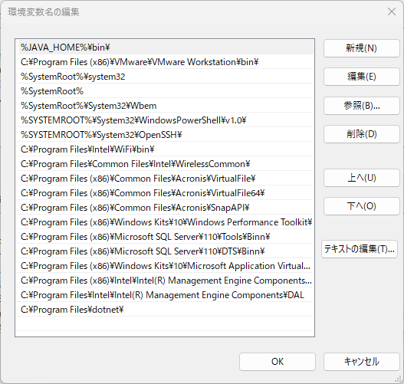Open テキストの編集(T)... button

(360, 249)
